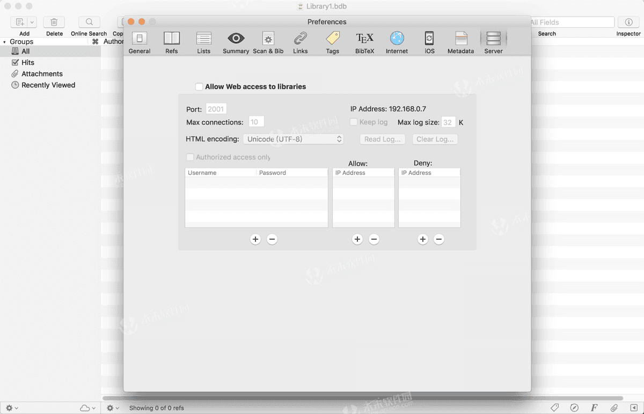The height and width of the screenshot is (414, 644).
Task: Select the Refs preferences tab
Action: tap(171, 42)
